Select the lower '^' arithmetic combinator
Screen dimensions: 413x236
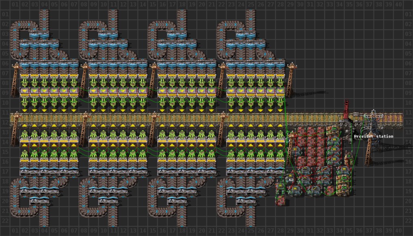(304, 180)
